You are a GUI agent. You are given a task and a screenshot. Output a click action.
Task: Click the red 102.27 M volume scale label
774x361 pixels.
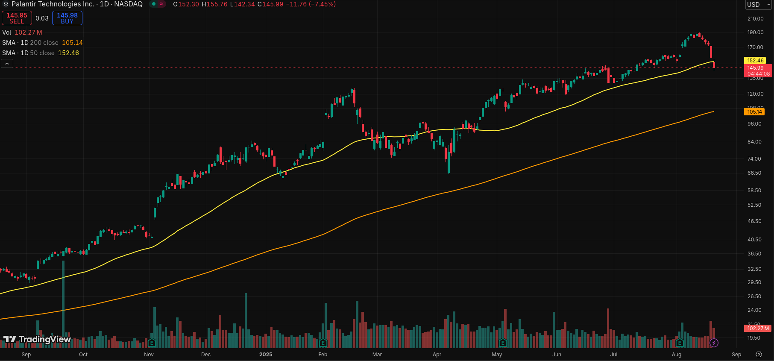tap(758, 329)
